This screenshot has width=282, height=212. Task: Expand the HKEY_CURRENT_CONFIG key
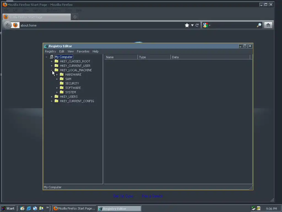coord(51,101)
